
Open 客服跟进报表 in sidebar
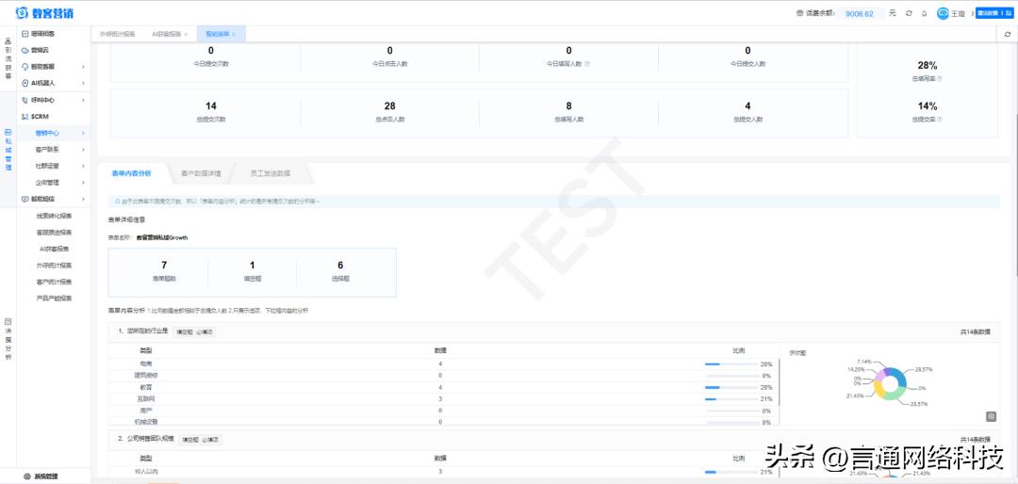tap(54, 233)
